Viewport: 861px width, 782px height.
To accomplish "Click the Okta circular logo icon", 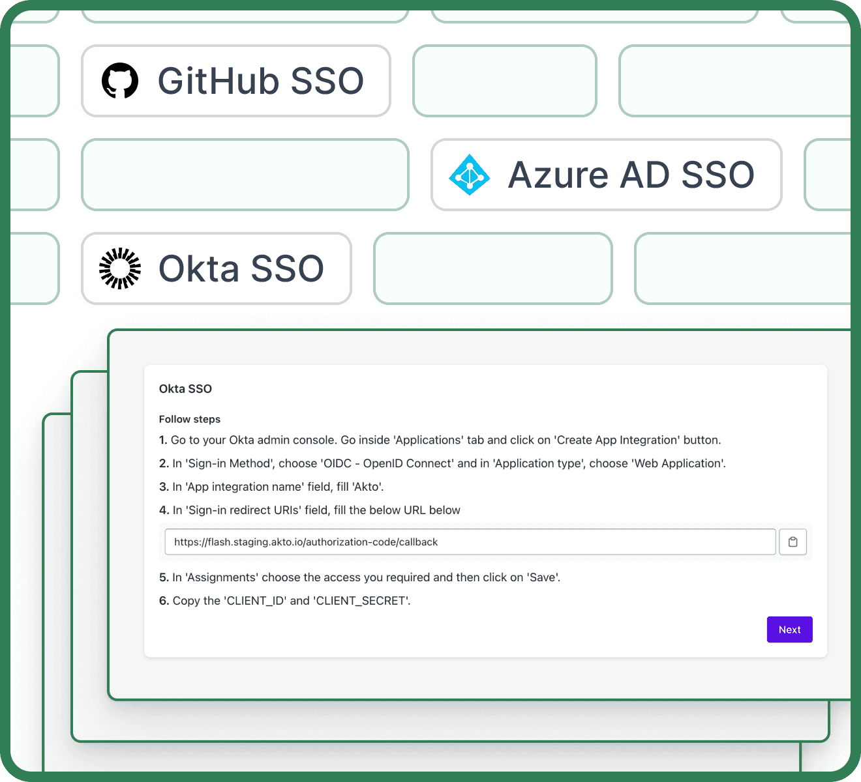I will pos(120,268).
